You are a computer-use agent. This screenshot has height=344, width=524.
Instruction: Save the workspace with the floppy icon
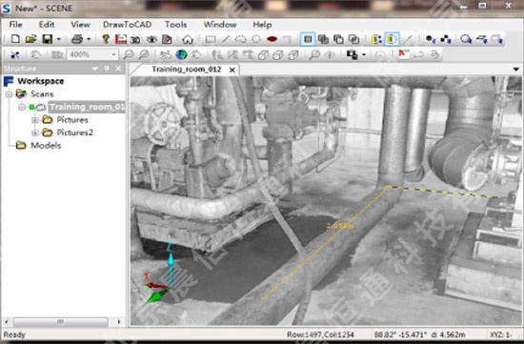coord(47,39)
